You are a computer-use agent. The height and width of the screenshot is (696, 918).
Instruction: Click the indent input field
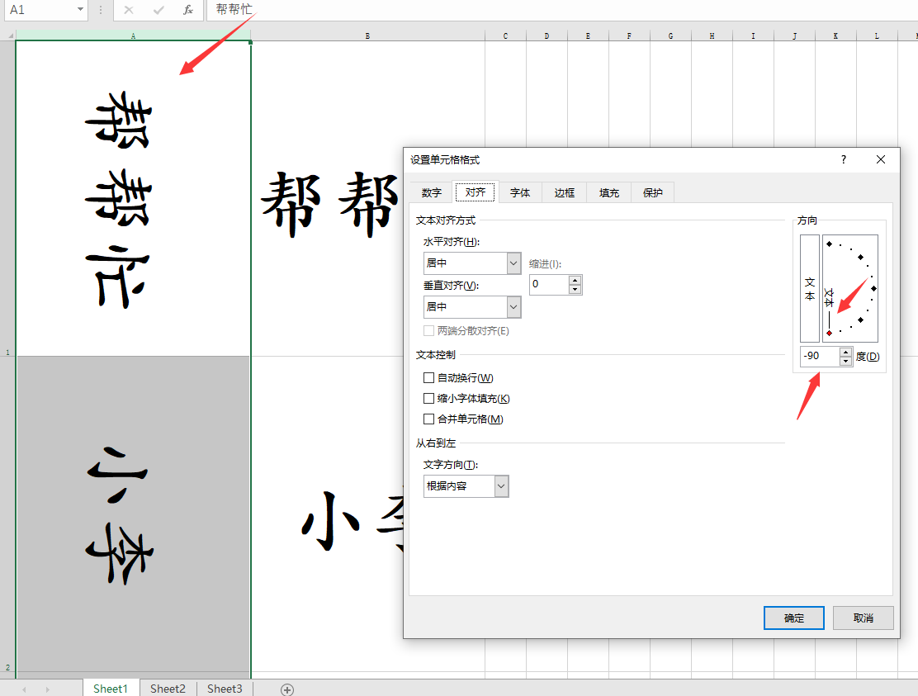pyautogui.click(x=549, y=285)
